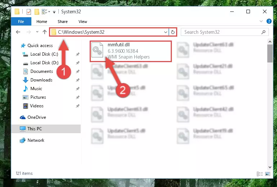Click the pin icon beside Videos
277x187 pixels.
pyautogui.click(x=77, y=106)
